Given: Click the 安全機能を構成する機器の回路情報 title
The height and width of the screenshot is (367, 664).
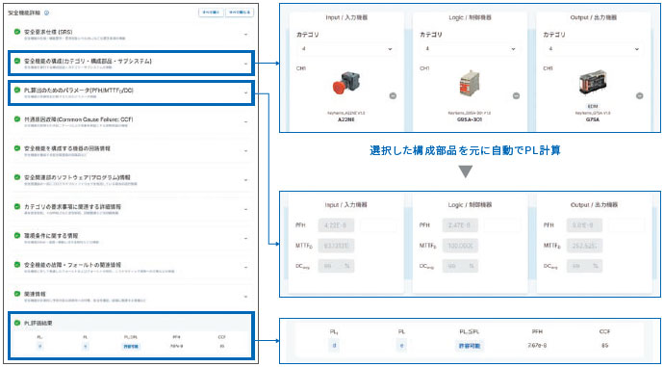Looking at the screenshot, I should coord(67,148).
